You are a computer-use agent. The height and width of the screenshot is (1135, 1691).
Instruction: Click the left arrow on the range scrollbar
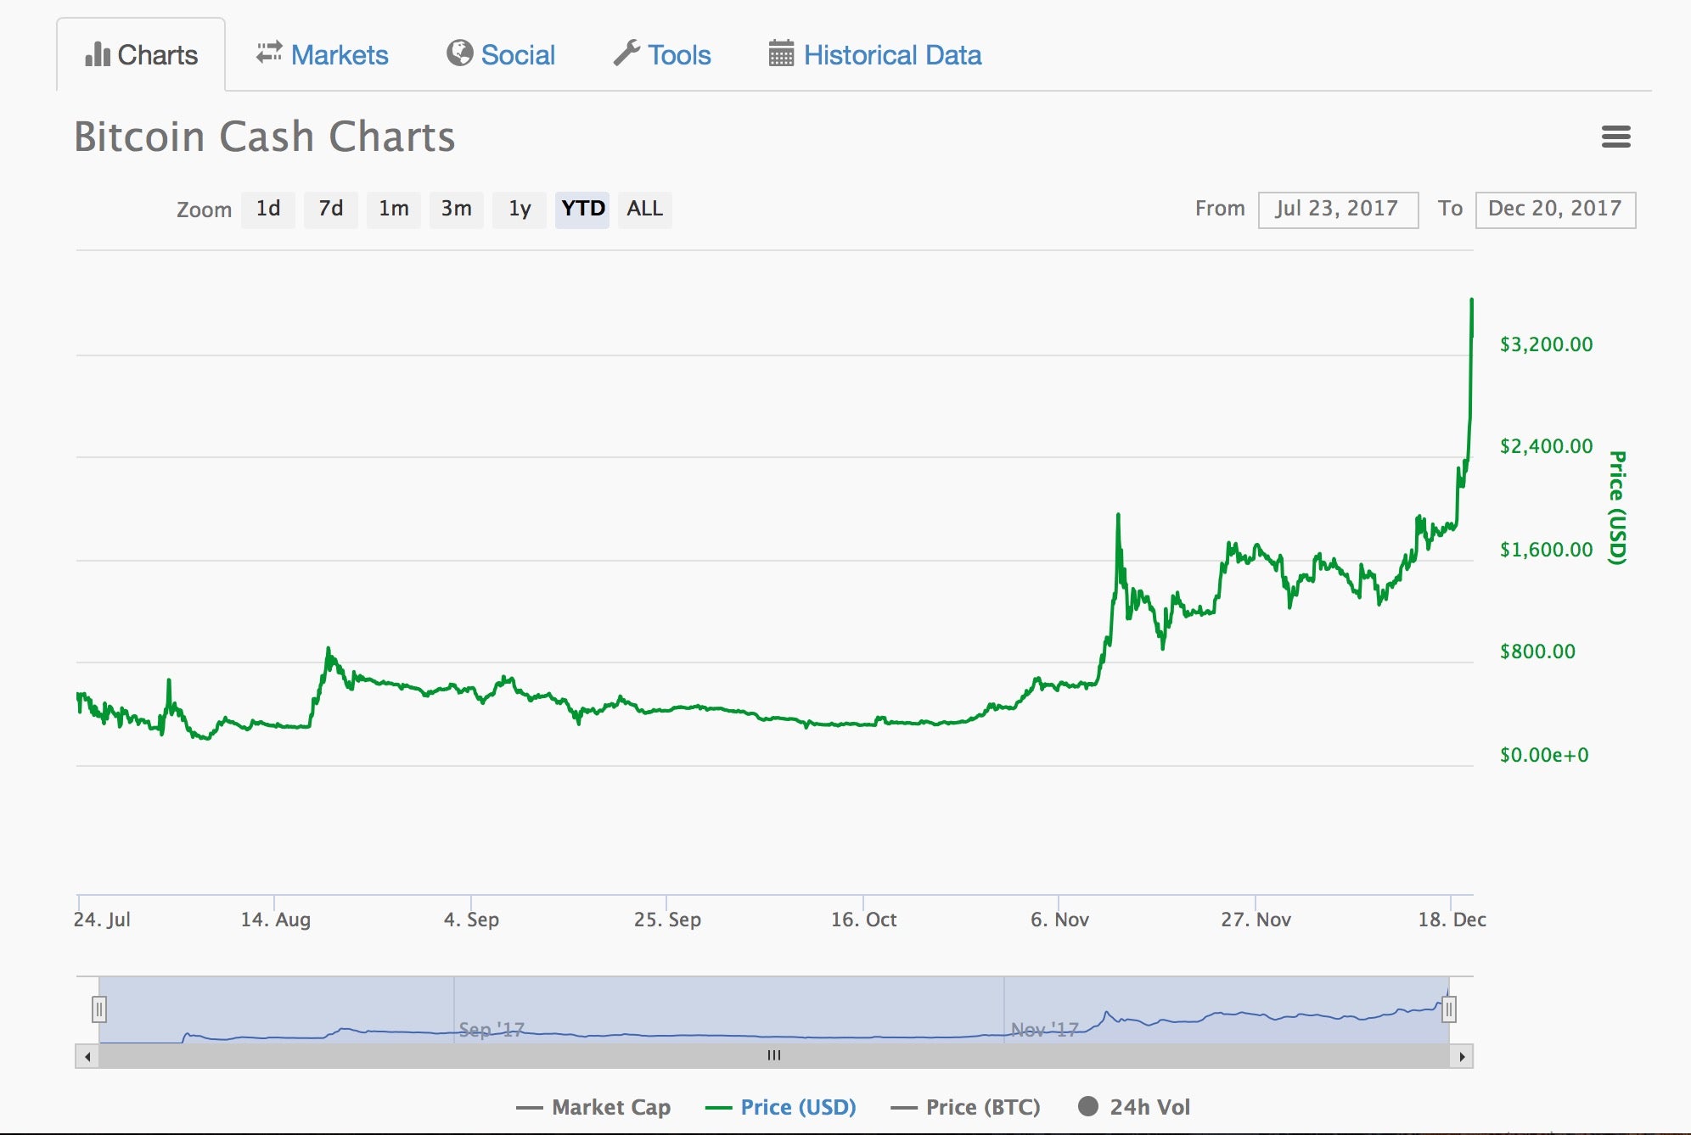[86, 1056]
